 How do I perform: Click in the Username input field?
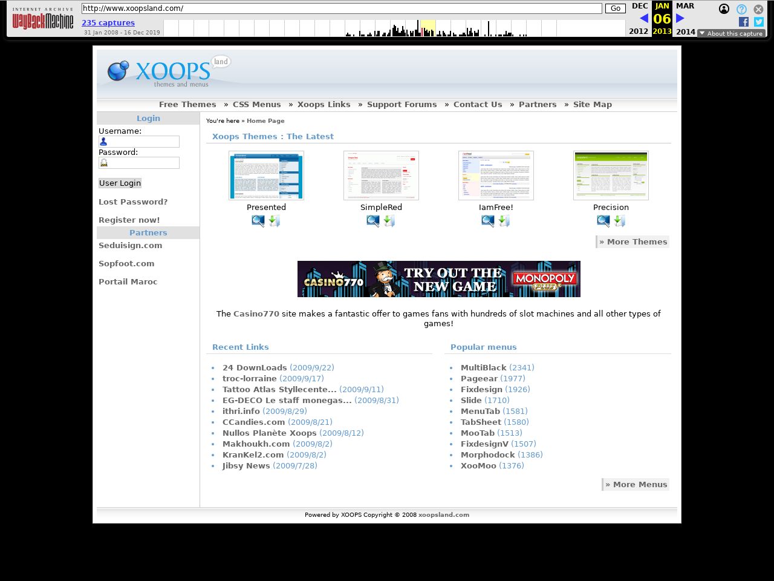point(139,142)
